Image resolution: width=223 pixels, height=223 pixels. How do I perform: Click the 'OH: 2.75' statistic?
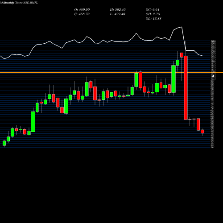[153, 14]
